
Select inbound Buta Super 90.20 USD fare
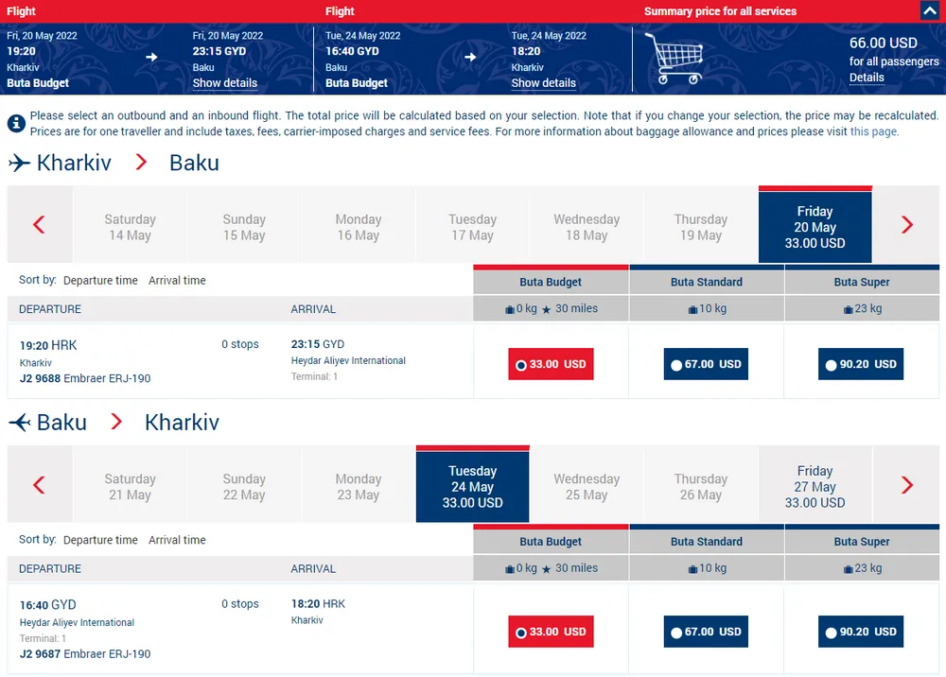(x=861, y=632)
